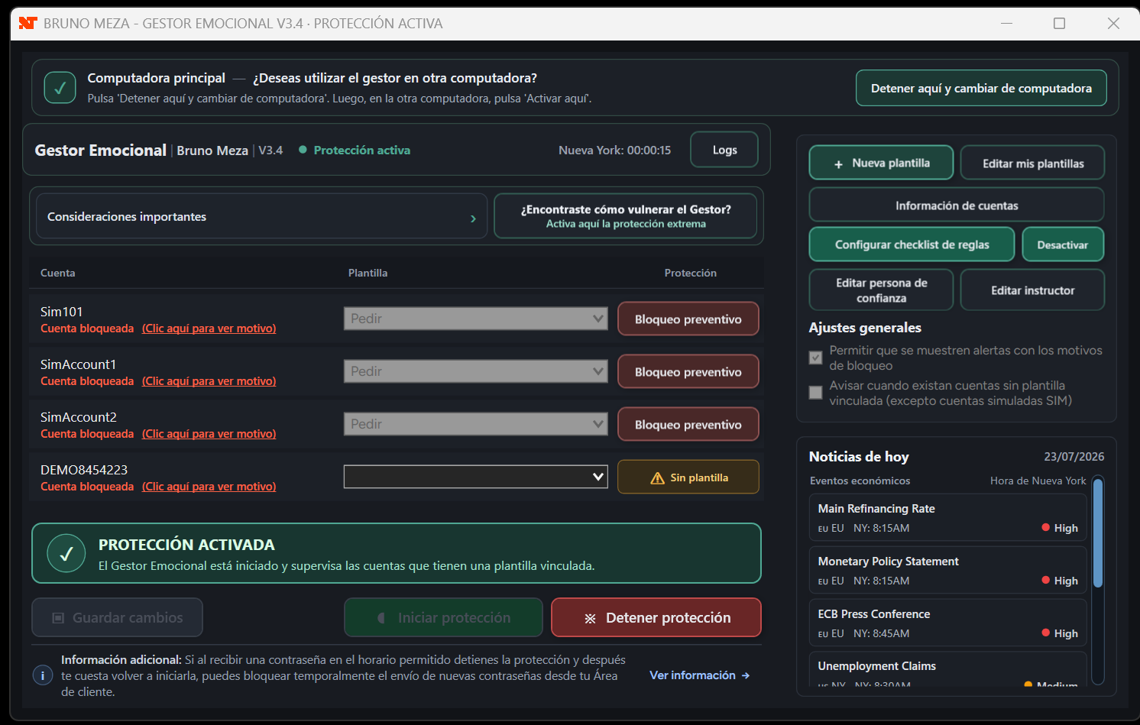Screen dimensions: 1140x725
Task: Open the Plantilla dropdown for SimAccount2
Action: 476,424
